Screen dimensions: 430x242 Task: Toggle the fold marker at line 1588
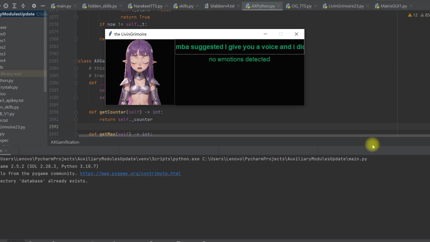(76, 97)
